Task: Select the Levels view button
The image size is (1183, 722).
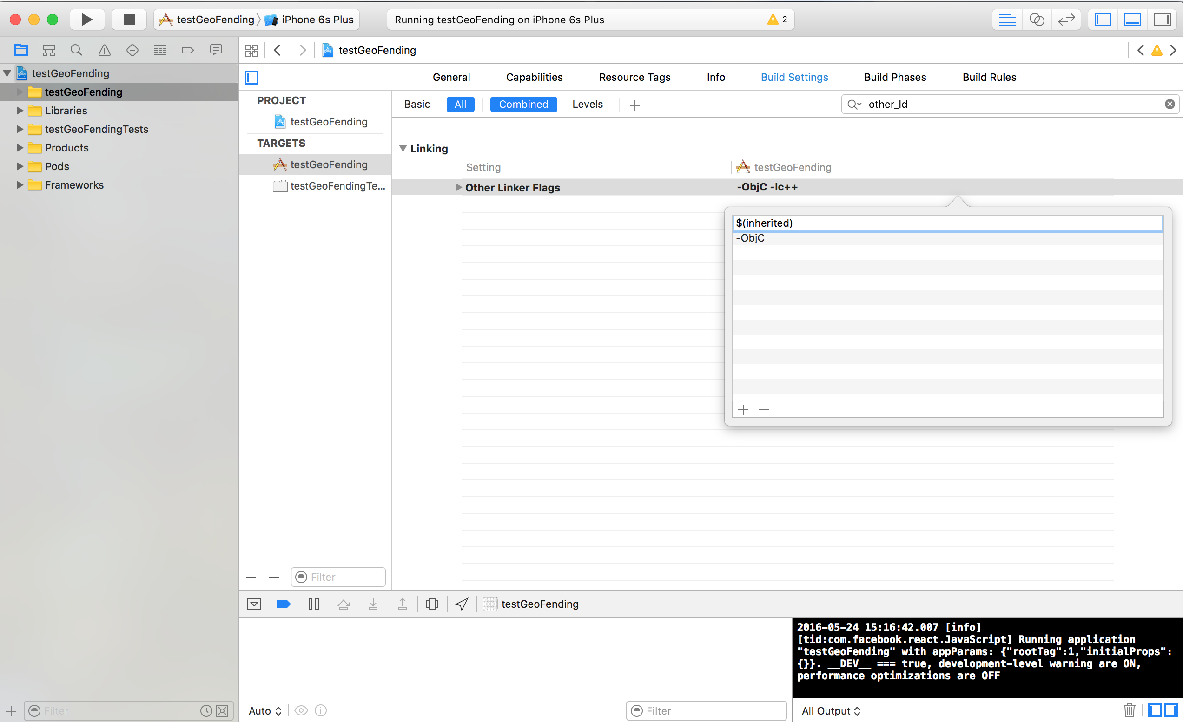Action: pyautogui.click(x=587, y=105)
